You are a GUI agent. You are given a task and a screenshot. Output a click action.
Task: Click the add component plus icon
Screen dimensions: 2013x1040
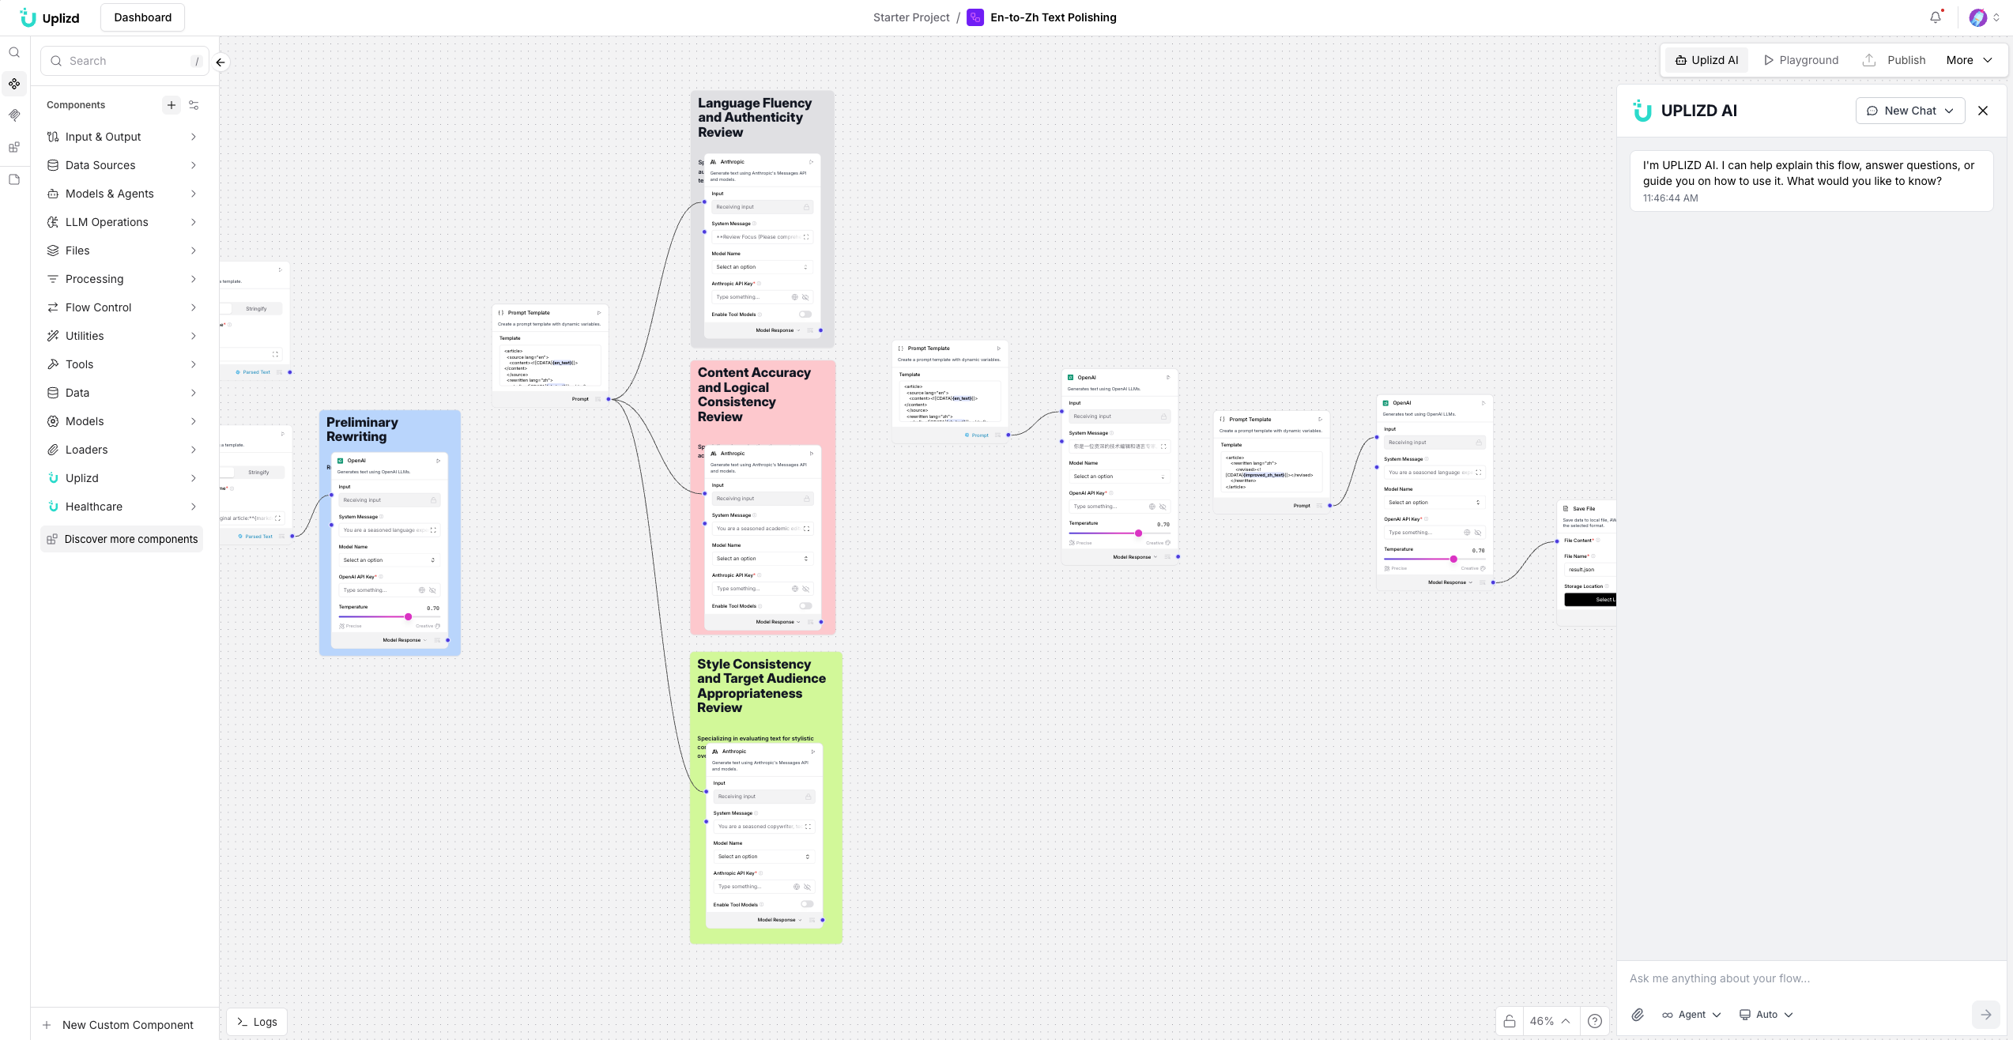tap(171, 105)
